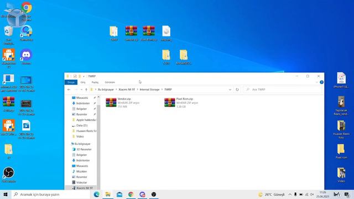The width and height of the screenshot is (354, 199).
Task: Open the Windows Start menu
Action: click(x=6, y=195)
